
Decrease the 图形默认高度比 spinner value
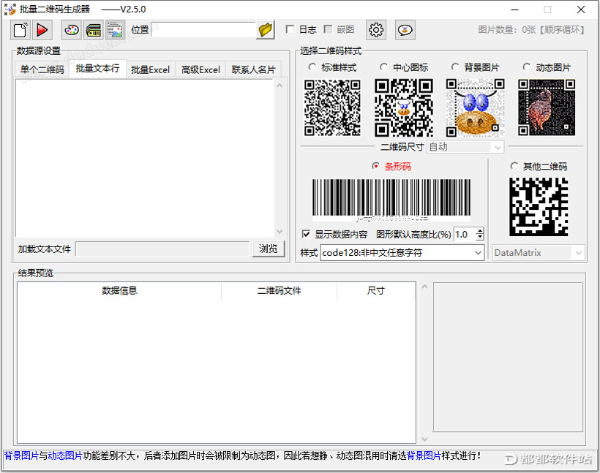click(x=480, y=238)
